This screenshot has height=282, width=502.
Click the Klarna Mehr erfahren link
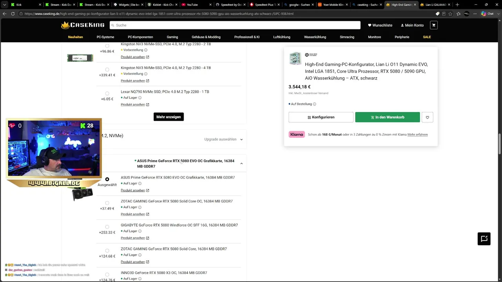[x=418, y=134]
